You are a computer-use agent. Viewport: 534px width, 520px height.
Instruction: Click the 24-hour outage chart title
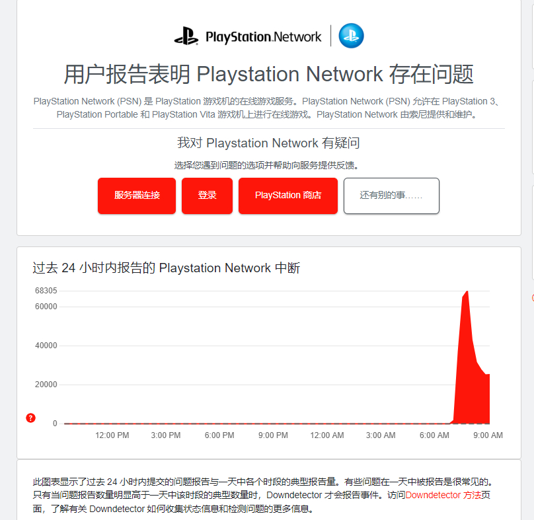coord(164,268)
